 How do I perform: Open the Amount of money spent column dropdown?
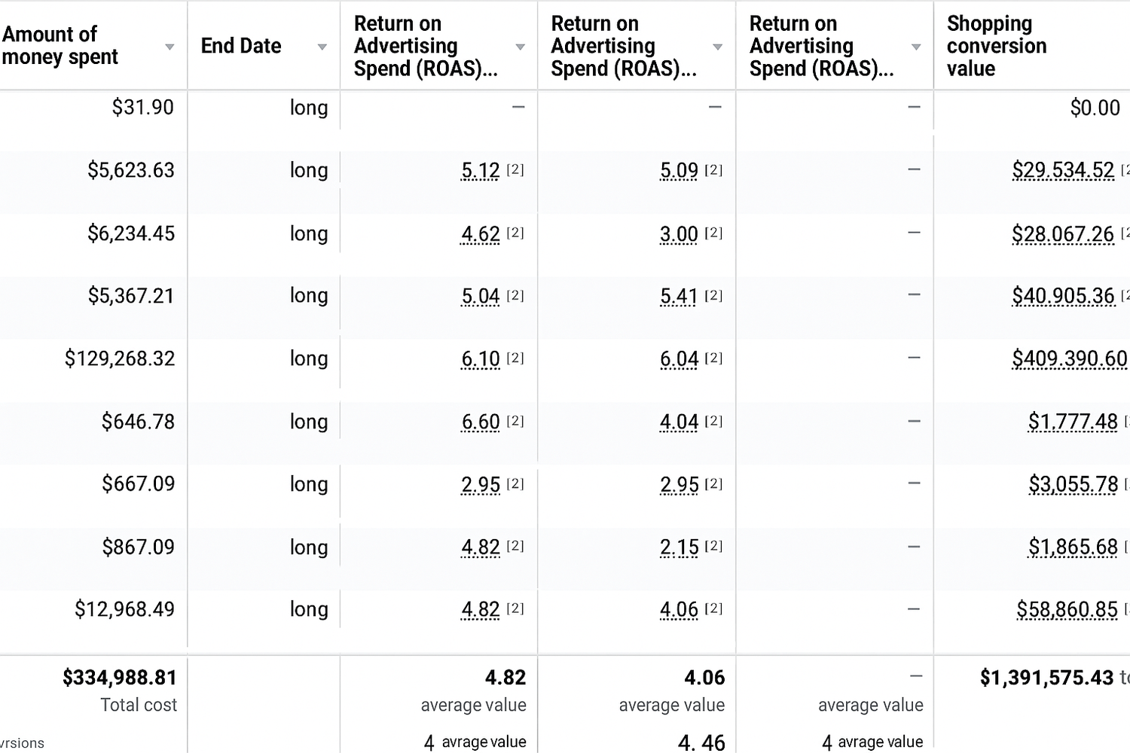tap(169, 47)
